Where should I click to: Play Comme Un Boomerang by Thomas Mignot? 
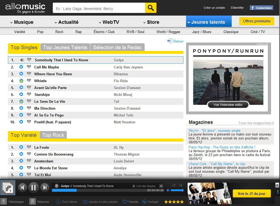(x=21, y=154)
